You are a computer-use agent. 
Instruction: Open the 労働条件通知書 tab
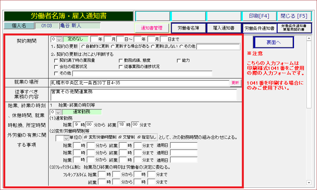pyautogui.click(x=259, y=28)
